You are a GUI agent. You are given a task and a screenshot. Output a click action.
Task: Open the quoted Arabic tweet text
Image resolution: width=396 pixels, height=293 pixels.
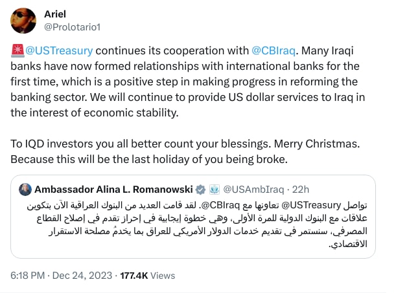click(197, 224)
